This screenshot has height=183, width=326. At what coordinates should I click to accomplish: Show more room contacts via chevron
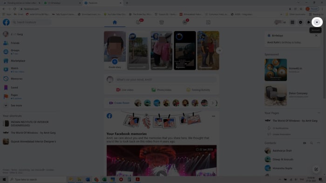point(213,103)
